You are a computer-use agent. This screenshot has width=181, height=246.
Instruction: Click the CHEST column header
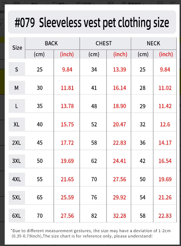[x=104, y=43]
